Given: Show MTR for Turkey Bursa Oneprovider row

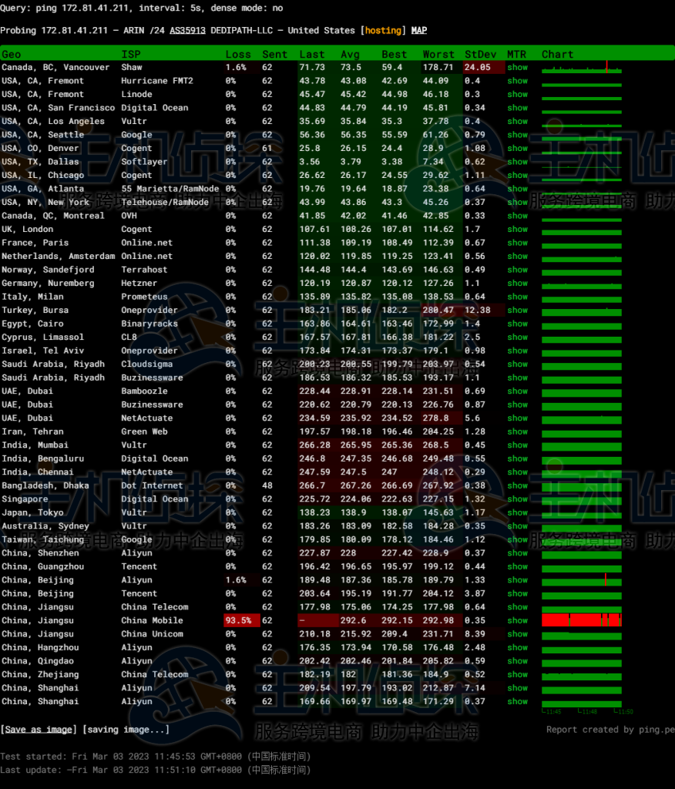Looking at the screenshot, I should (517, 311).
